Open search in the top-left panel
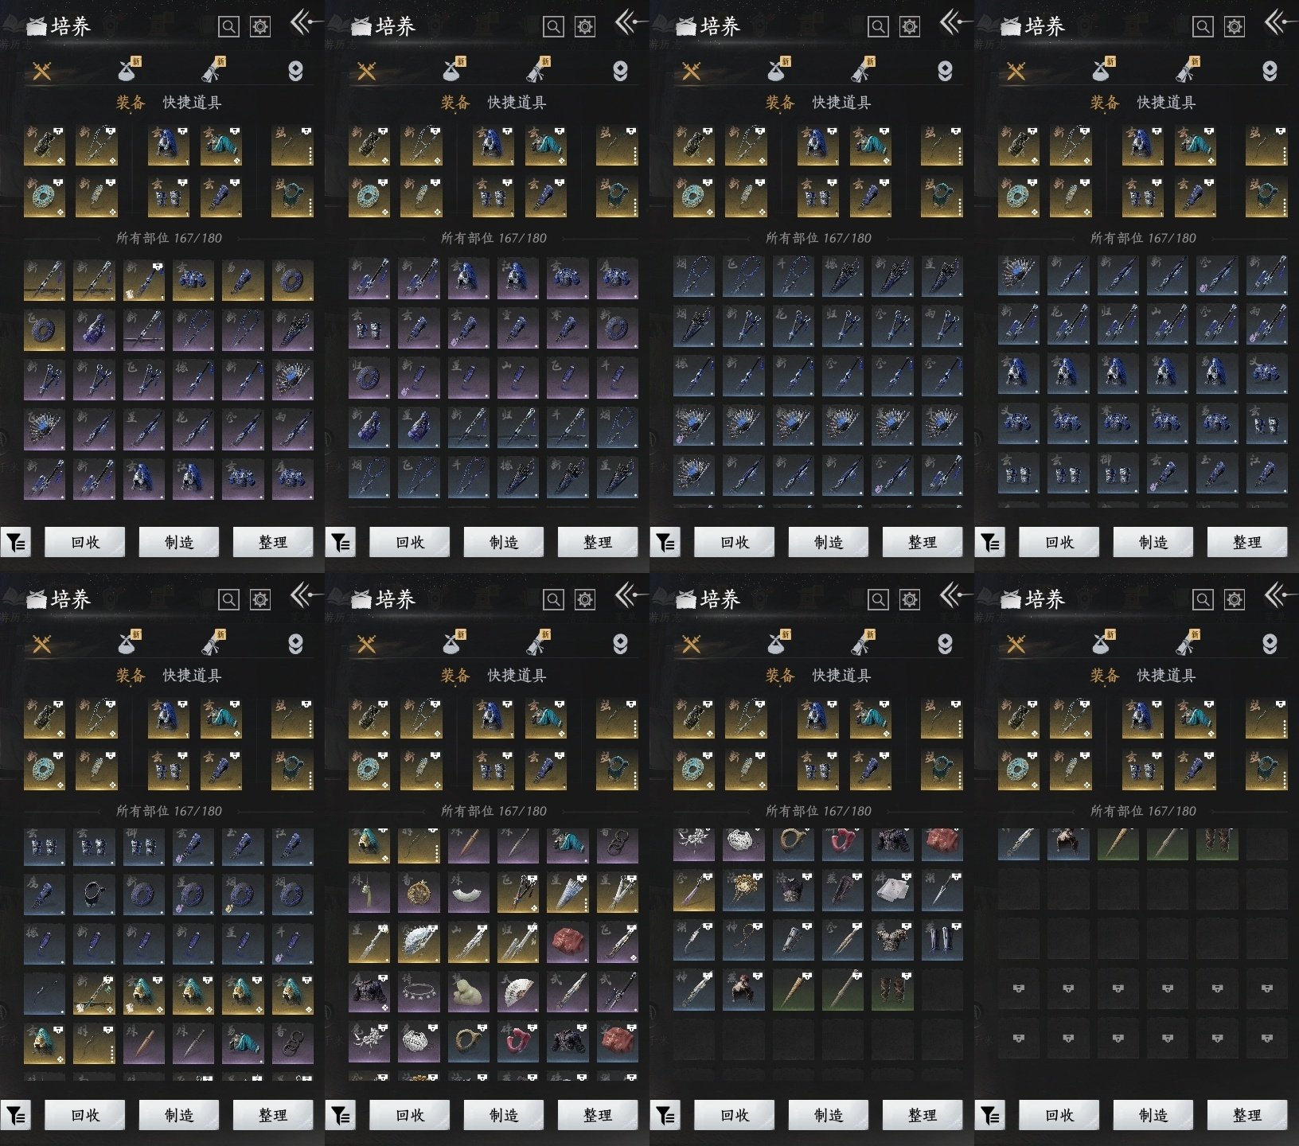Image resolution: width=1299 pixels, height=1146 pixels. 228,27
